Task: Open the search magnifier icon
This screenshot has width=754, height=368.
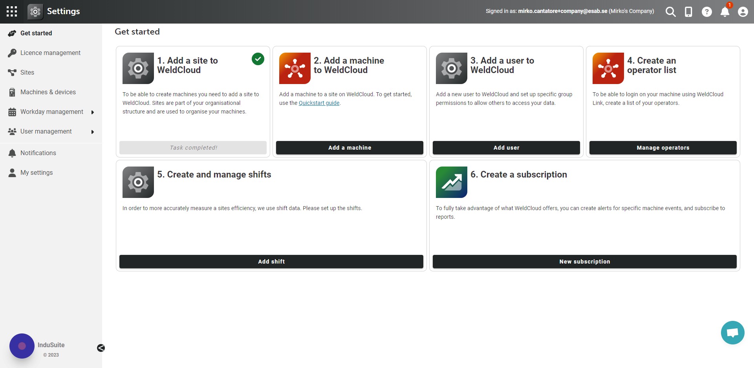Action: 671,12
